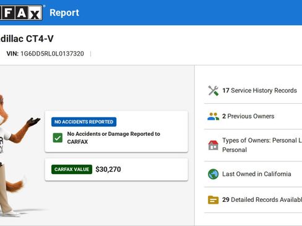Viewport: 302px width, 226px height.
Task: Open Last Owned in California row
Action: [x=253, y=174]
